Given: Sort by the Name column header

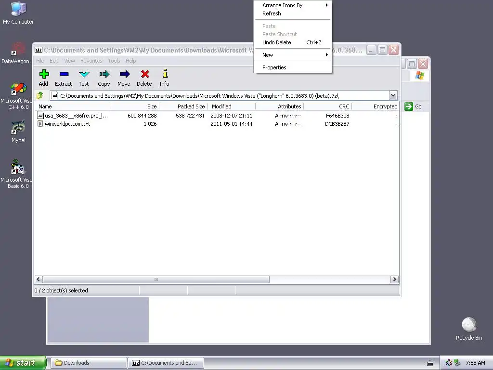Looking at the screenshot, I should pyautogui.click(x=73, y=106).
